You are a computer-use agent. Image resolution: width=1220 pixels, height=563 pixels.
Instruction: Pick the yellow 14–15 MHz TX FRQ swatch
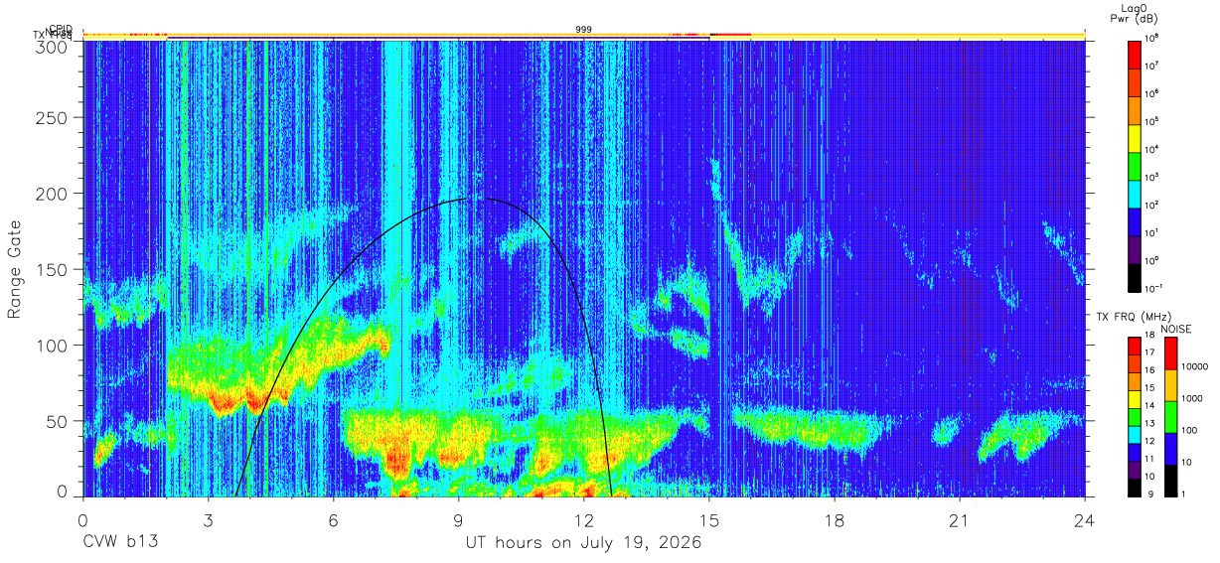1136,398
